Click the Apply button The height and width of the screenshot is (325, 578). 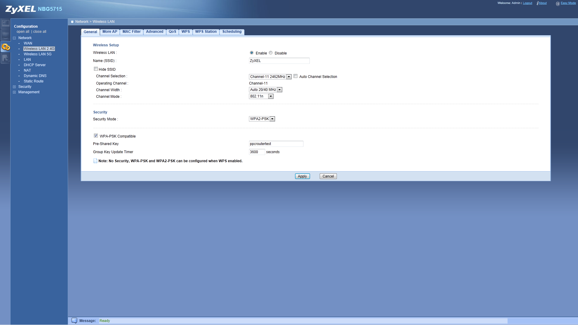point(302,176)
